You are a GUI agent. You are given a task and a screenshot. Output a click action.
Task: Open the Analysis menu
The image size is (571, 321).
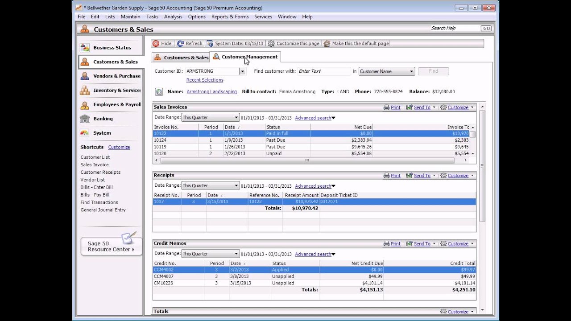pos(173,17)
